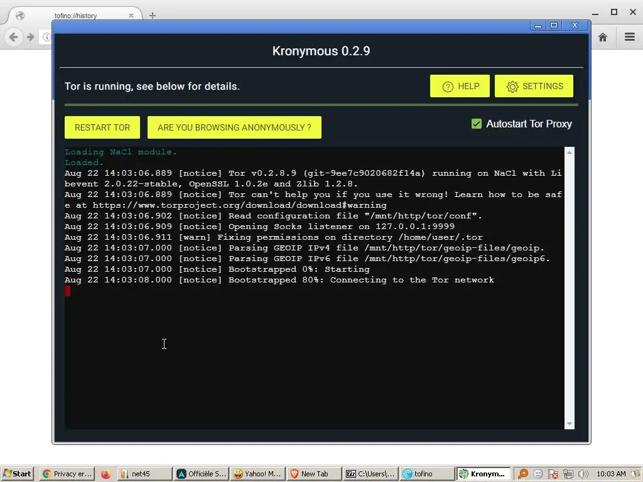Click ARE YOU BROWSING ANONYMOUSLY button
Viewport: 643px width, 482px height.
click(234, 127)
